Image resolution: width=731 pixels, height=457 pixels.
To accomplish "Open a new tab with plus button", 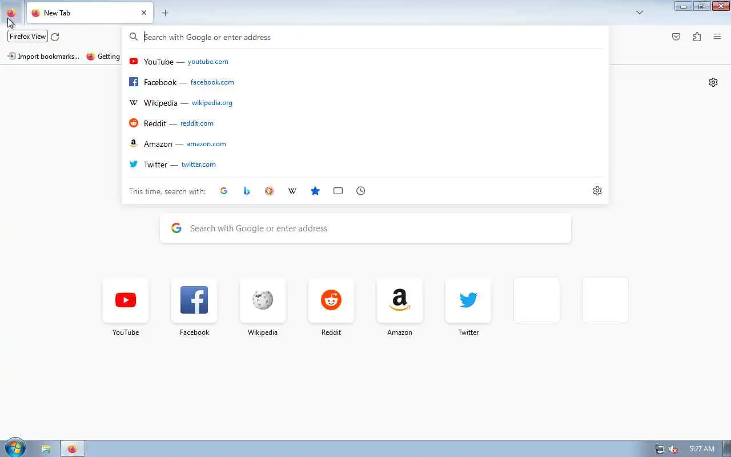I will point(165,13).
